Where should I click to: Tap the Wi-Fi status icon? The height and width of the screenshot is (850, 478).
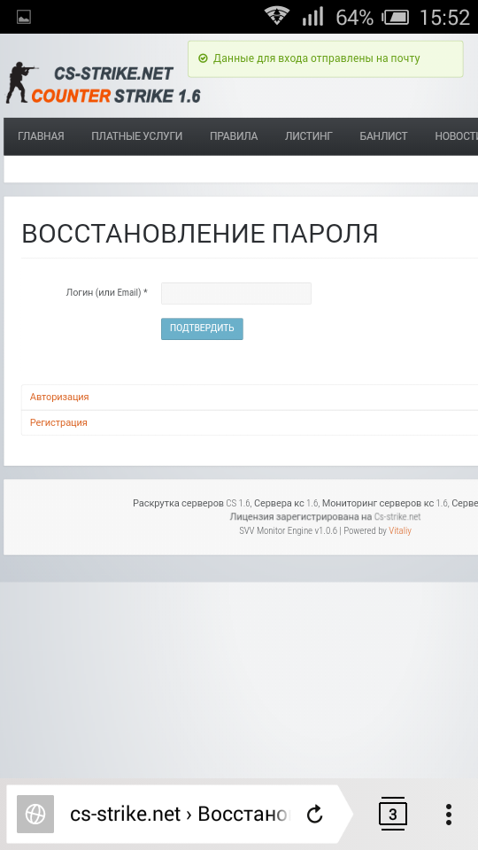(277, 16)
